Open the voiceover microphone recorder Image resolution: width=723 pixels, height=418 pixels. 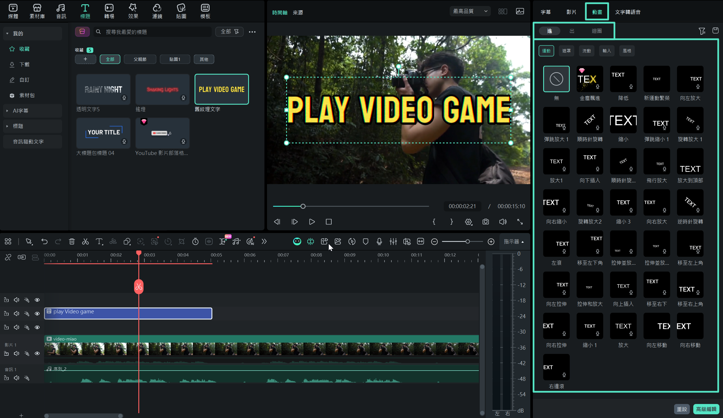tap(379, 242)
